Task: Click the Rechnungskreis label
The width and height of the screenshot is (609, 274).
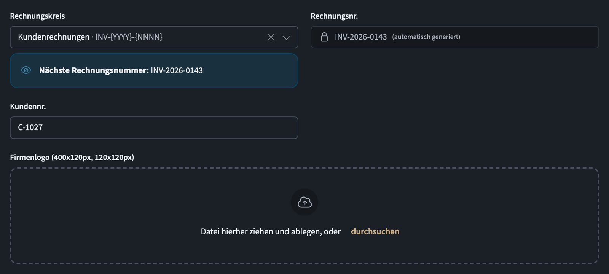Action: pos(37,16)
